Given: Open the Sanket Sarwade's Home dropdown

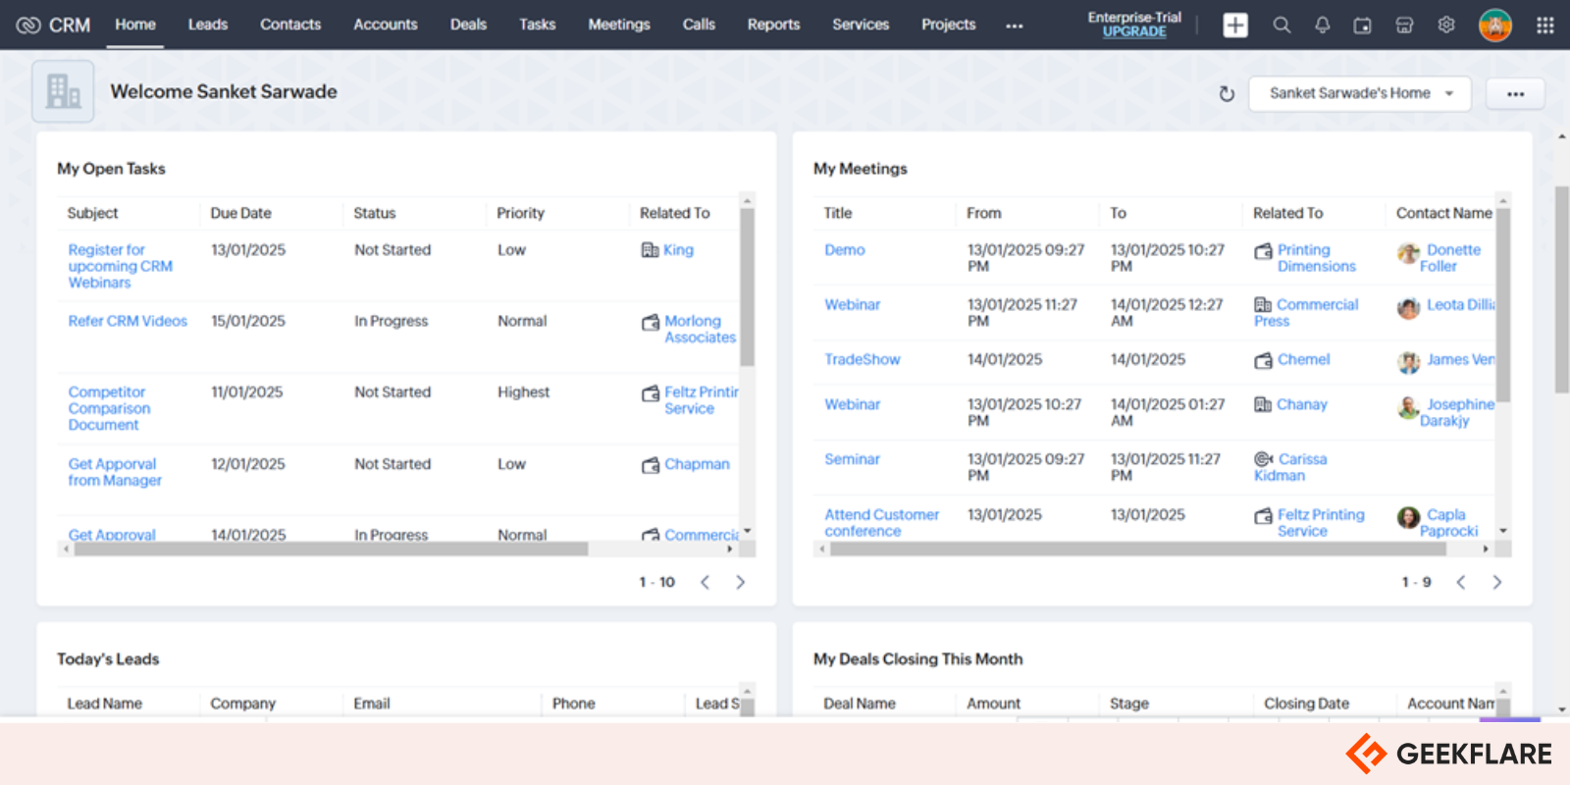Looking at the screenshot, I should coord(1360,93).
